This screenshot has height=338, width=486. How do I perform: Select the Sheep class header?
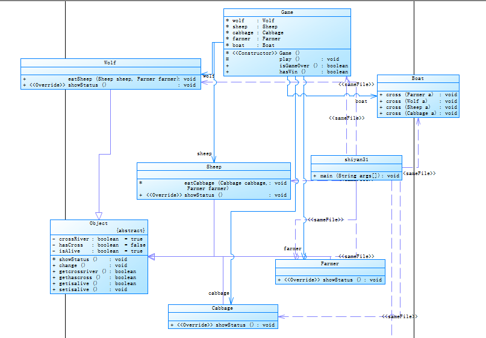pyautogui.click(x=214, y=167)
